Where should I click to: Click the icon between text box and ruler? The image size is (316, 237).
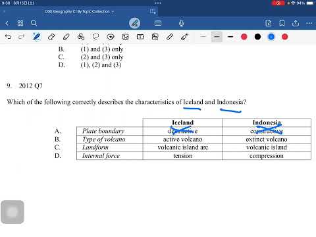click(x=155, y=37)
